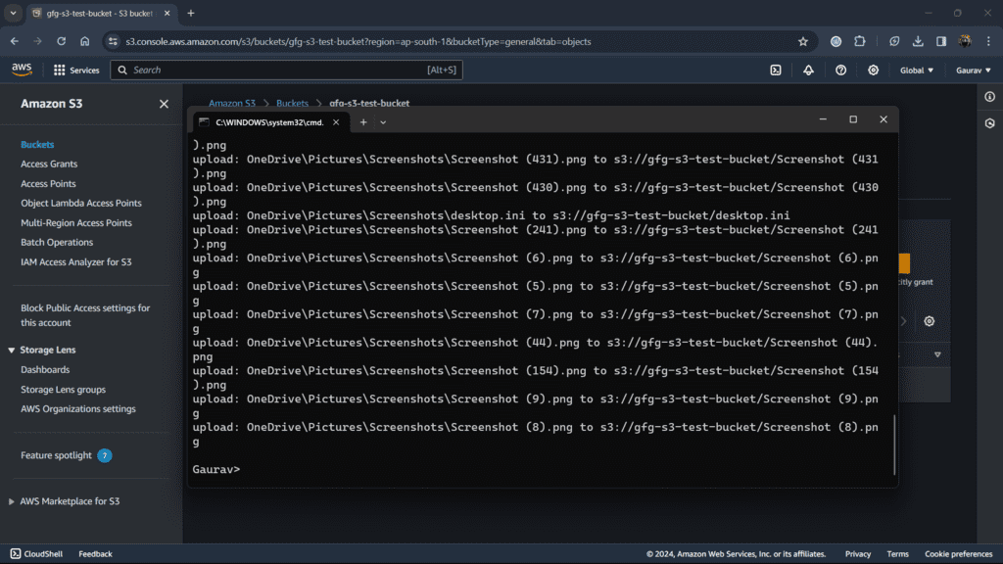Open the AWS console settings gear
Viewport: 1003px width, 564px height.
[873, 70]
